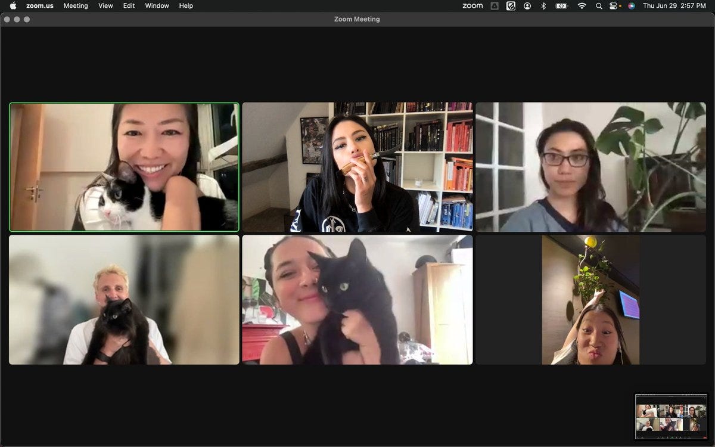Open the View menu

pyautogui.click(x=105, y=5)
